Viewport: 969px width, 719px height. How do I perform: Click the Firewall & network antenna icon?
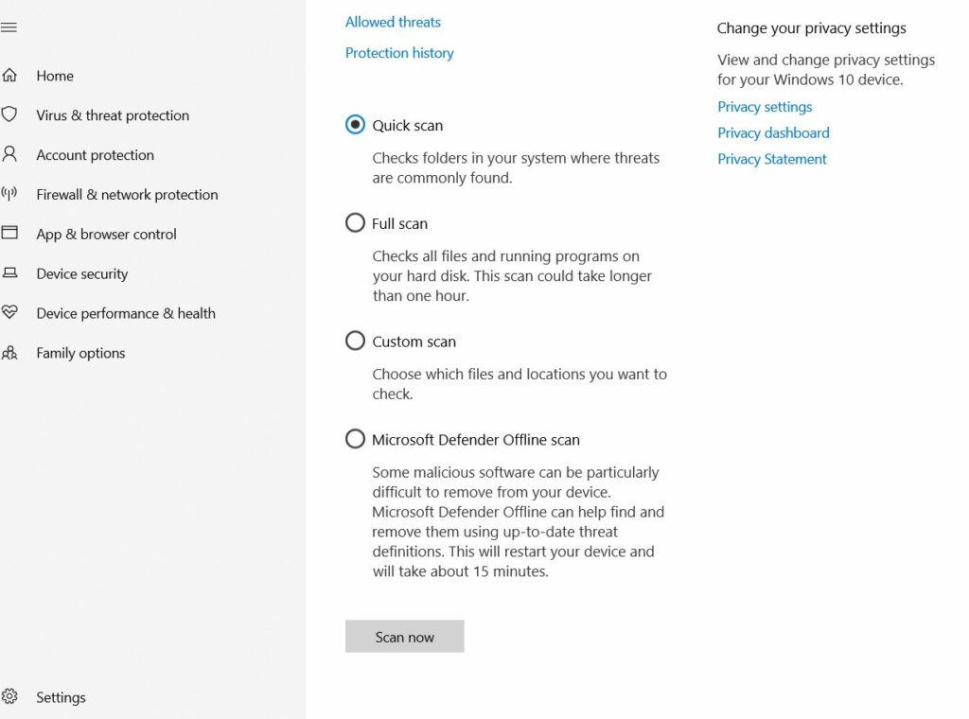(9, 194)
